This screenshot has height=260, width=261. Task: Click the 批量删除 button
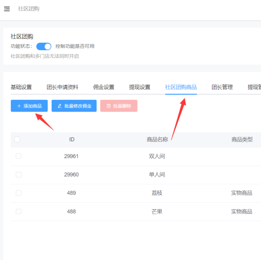(x=119, y=106)
